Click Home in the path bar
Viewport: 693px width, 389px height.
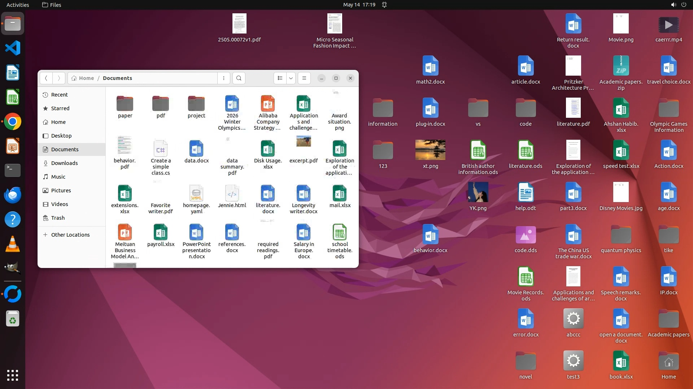pos(86,78)
